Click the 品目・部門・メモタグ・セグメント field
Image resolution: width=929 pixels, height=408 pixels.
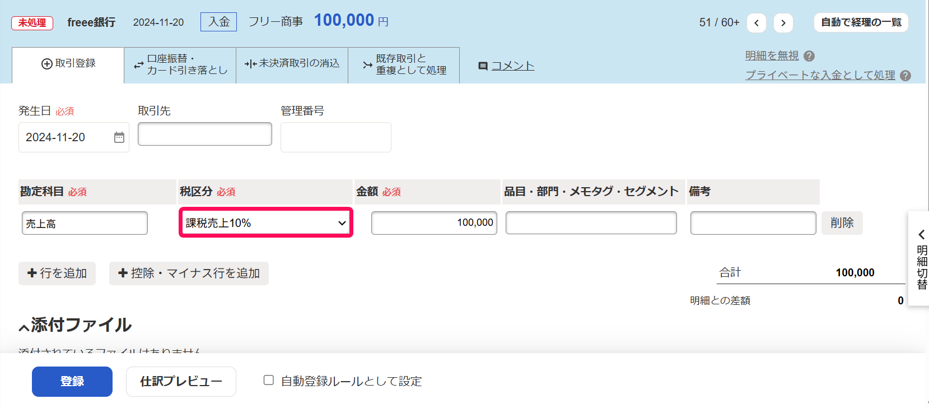tap(591, 223)
